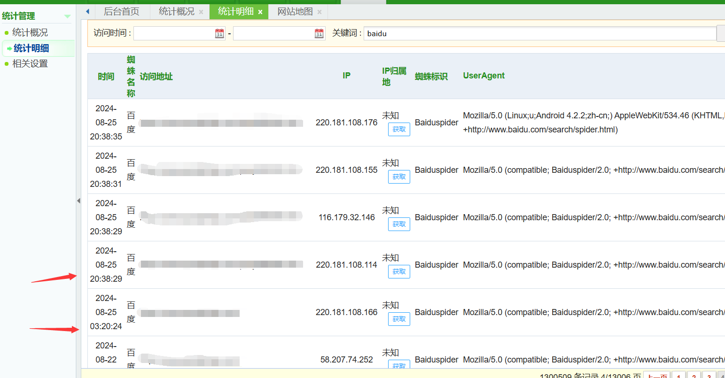Close the 统计概况 tab
Image resolution: width=725 pixels, height=378 pixels.
click(201, 12)
